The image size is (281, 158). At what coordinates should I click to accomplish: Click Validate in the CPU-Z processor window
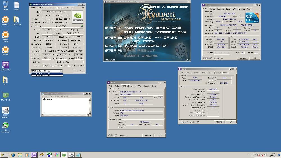click(x=243, y=58)
